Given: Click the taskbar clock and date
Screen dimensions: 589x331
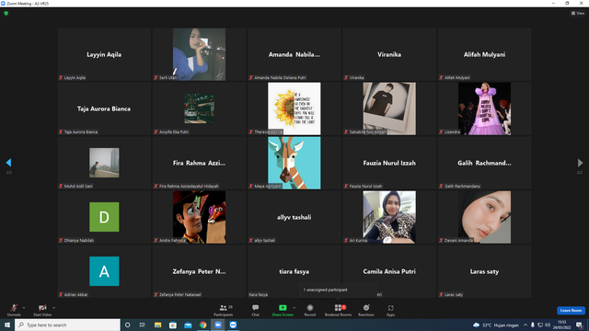Looking at the screenshot, I should (562, 325).
